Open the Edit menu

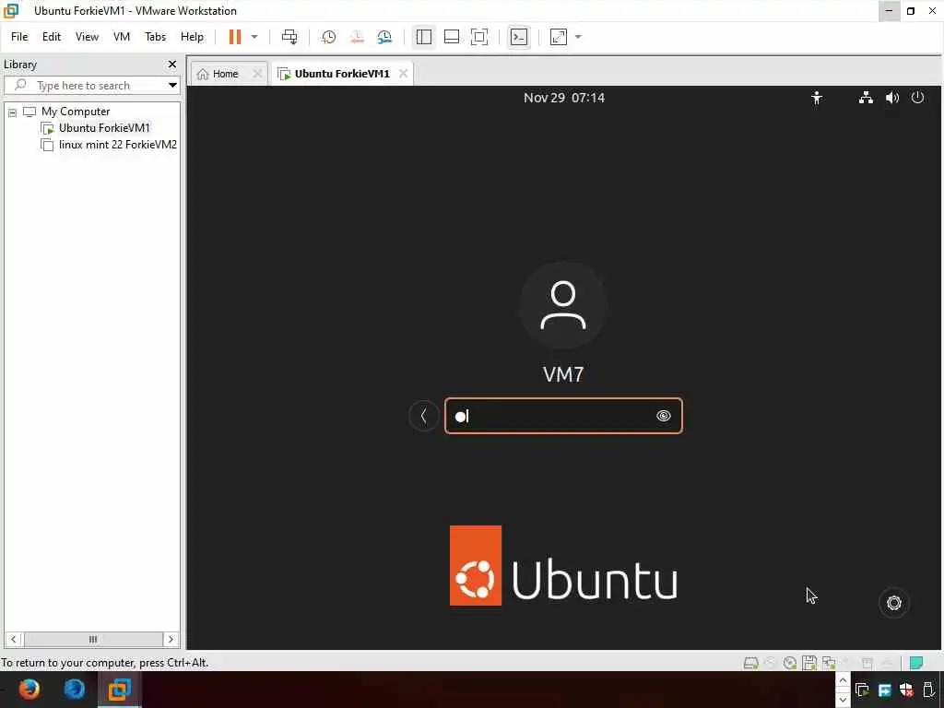click(52, 37)
